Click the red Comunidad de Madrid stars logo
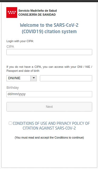Image resolution: width=98 pixels, height=169 pixels. (x=12, y=12)
